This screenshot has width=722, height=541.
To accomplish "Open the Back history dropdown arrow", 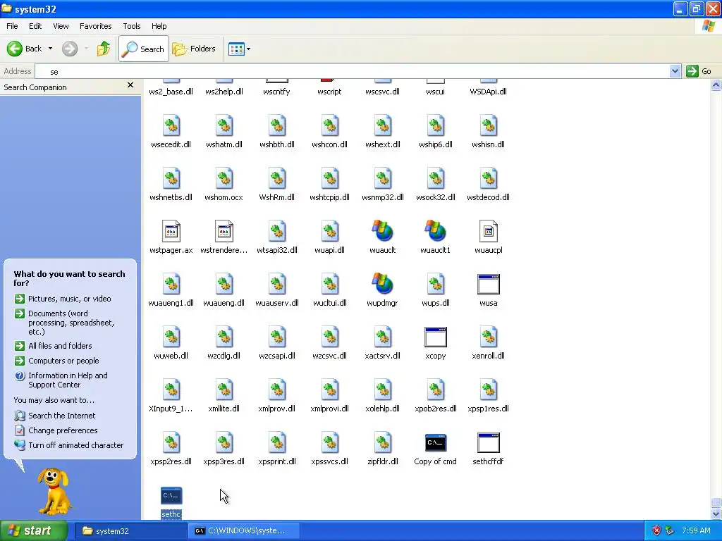I will tap(50, 49).
